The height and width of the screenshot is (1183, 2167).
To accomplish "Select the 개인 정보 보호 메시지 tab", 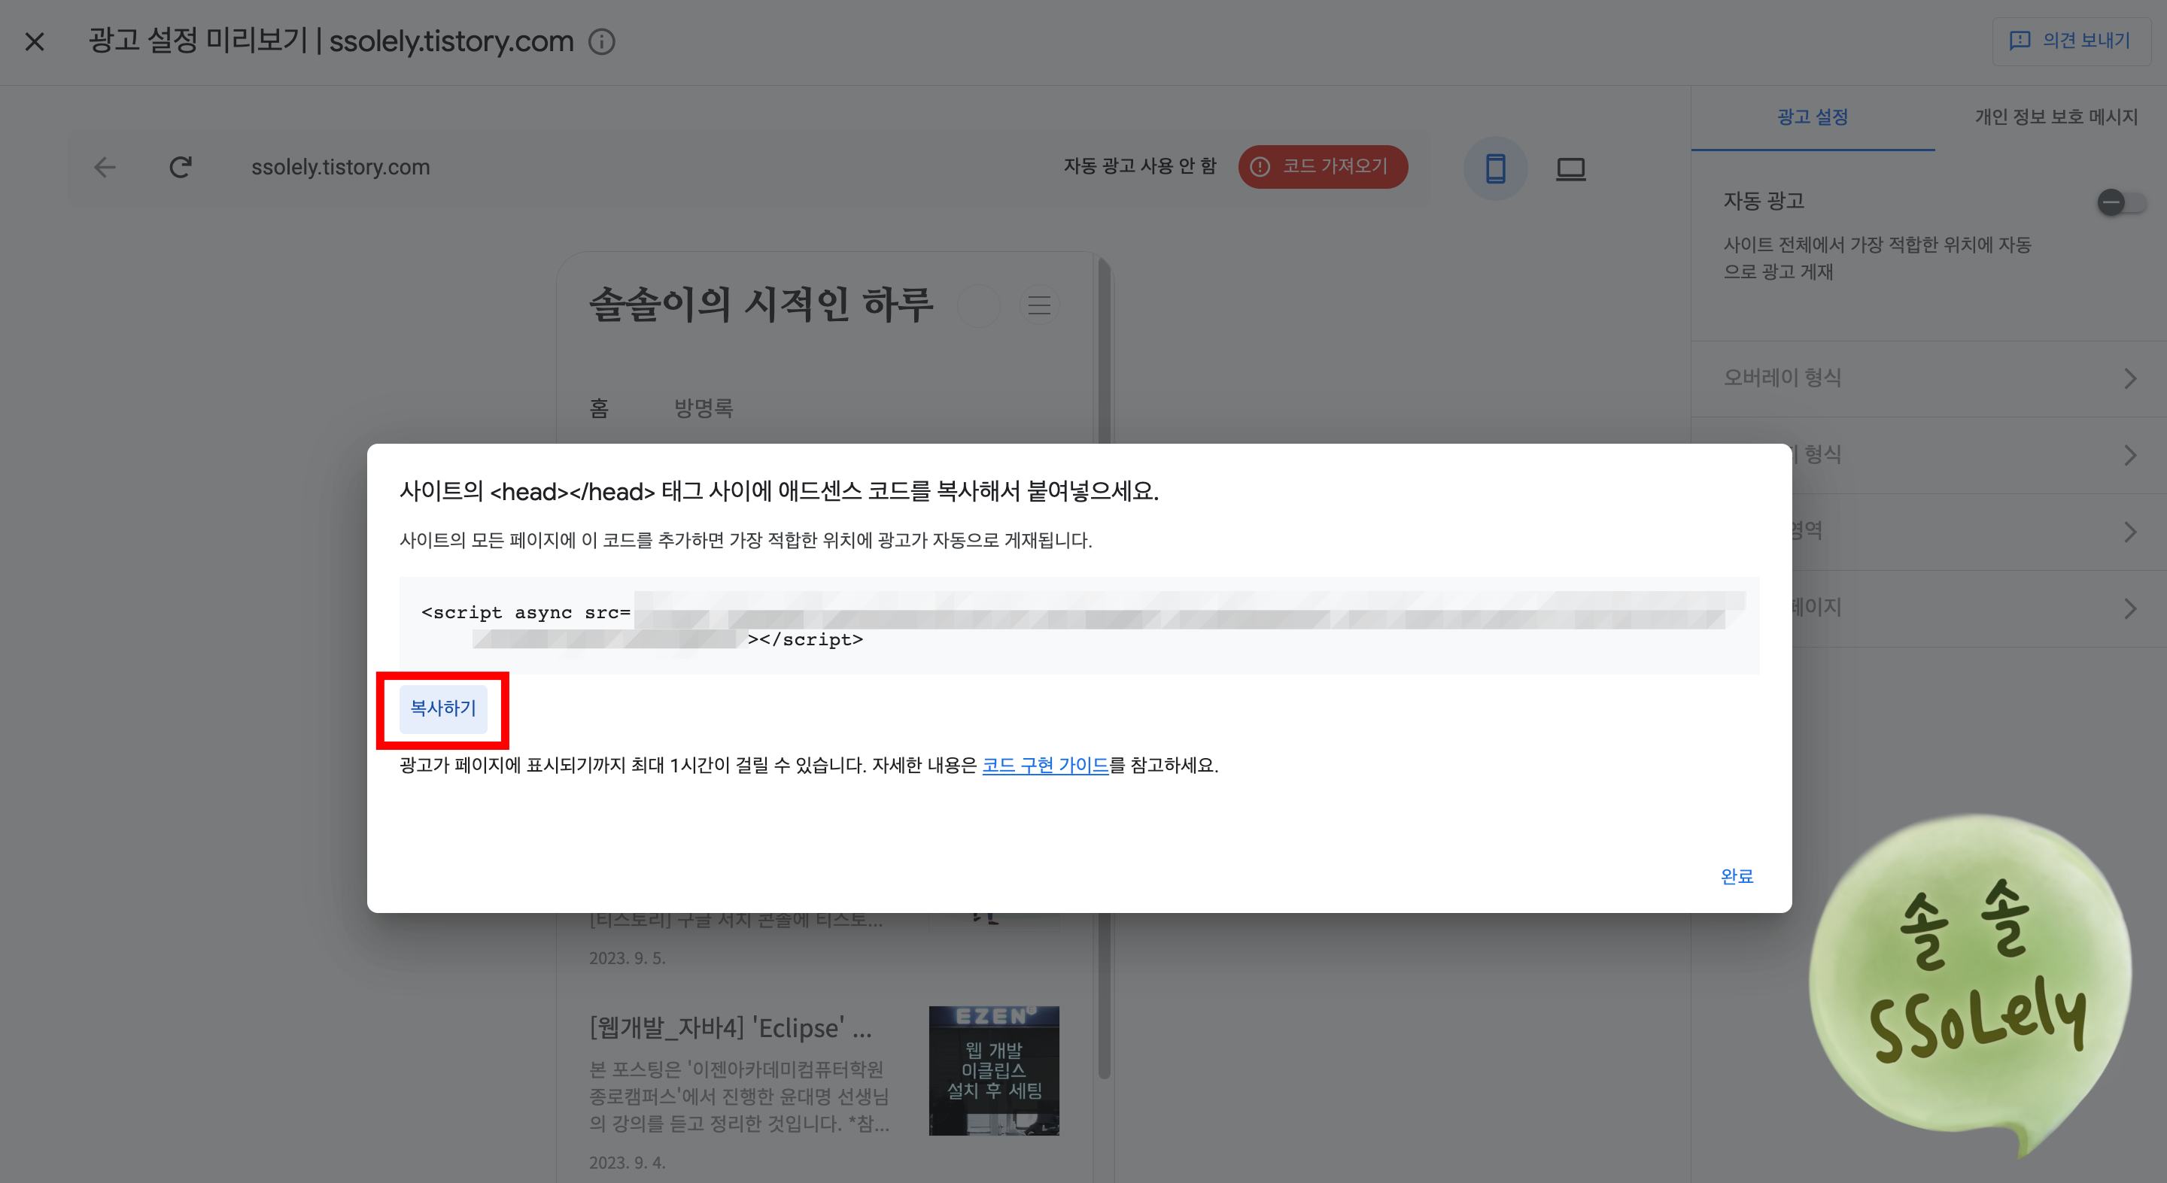I will [x=2056, y=117].
